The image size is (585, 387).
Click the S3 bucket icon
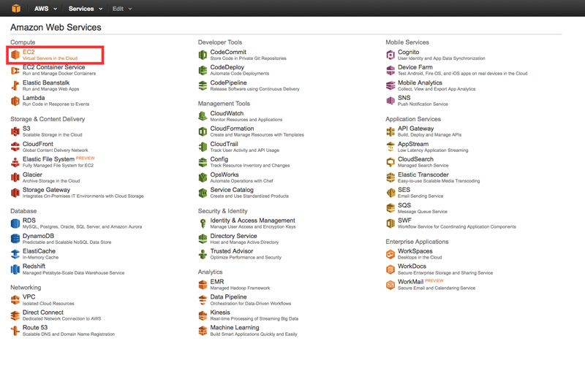15,131
